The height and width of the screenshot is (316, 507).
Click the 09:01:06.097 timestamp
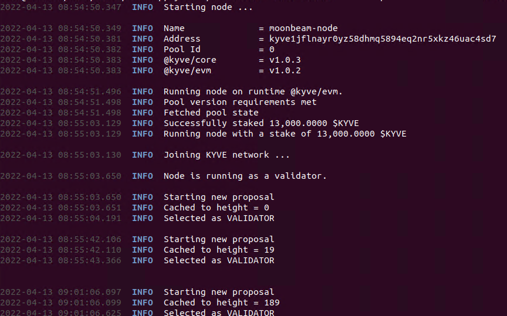90,292
